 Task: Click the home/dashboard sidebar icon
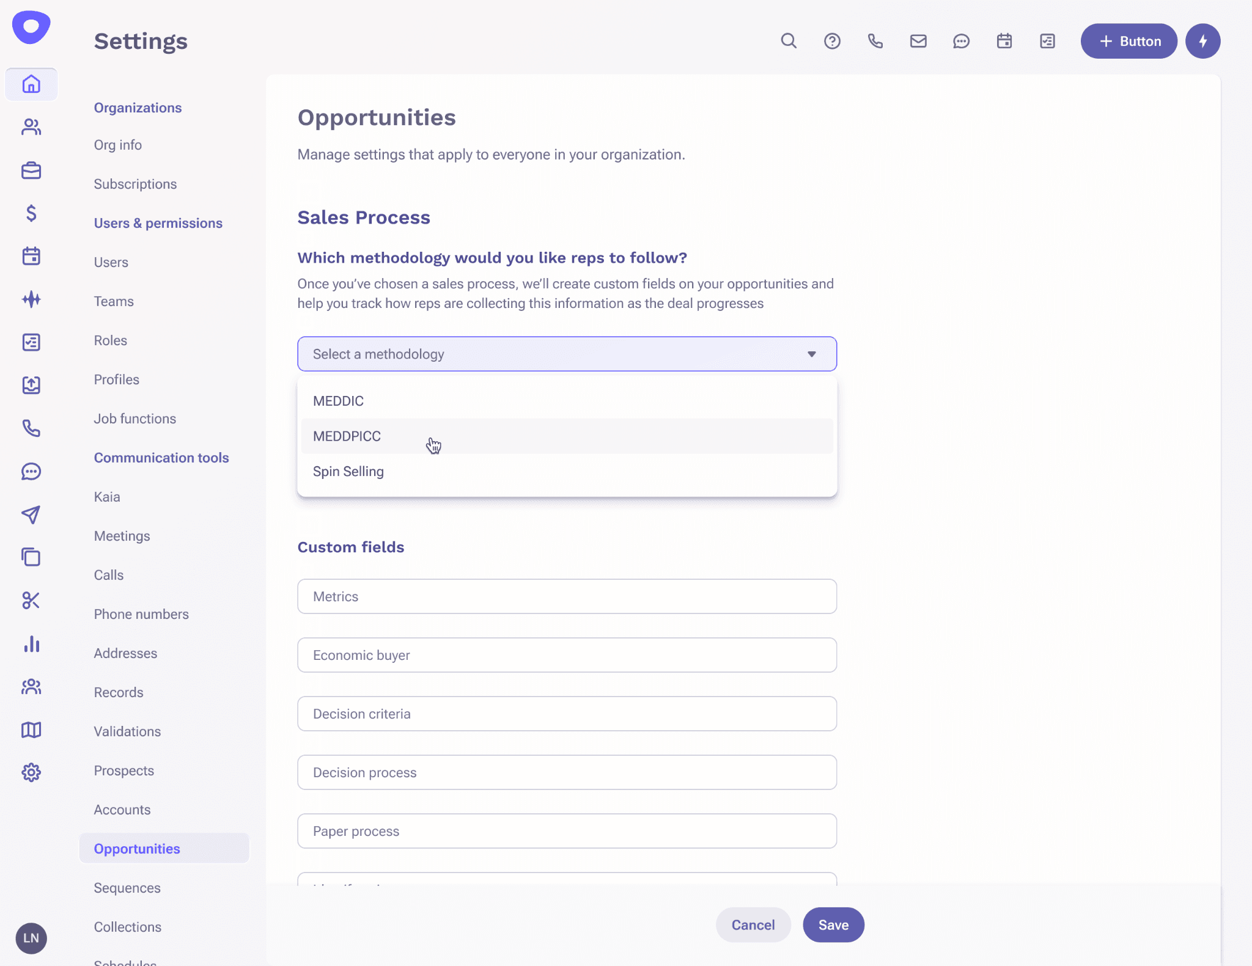(31, 83)
